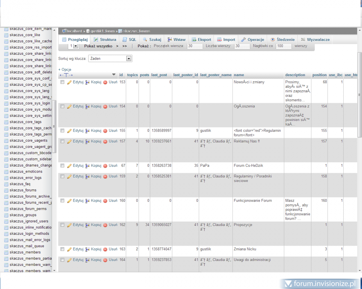The height and width of the screenshot is (289, 362).
Task: Click the 'Pokaż wszystko' link
Action: (98, 46)
